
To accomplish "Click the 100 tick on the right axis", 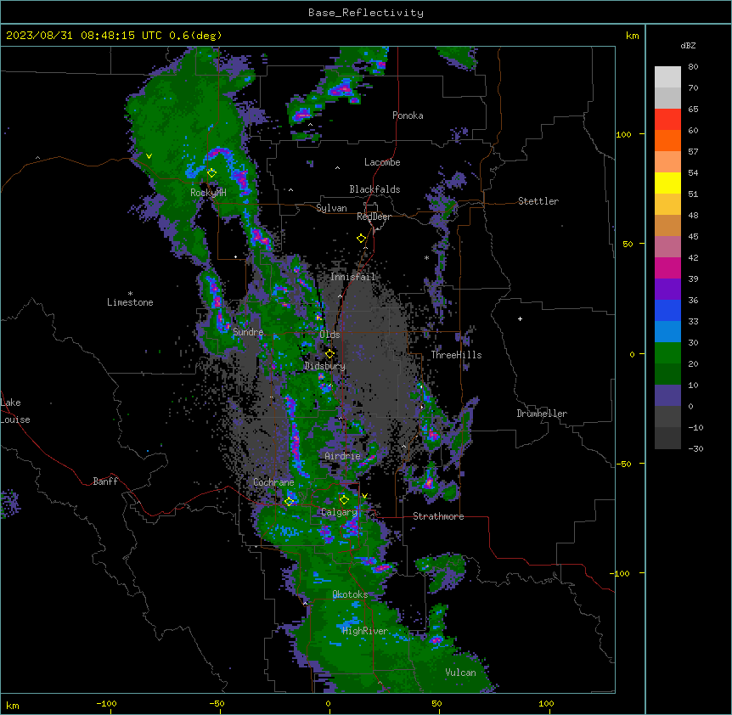I will coord(623,134).
